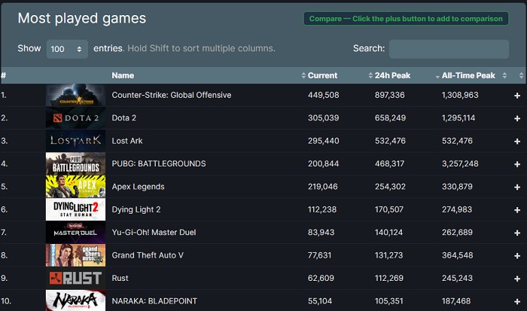527x311 pixels.
Task: Add Grand Theft Auto V to comparison
Action: [517, 255]
